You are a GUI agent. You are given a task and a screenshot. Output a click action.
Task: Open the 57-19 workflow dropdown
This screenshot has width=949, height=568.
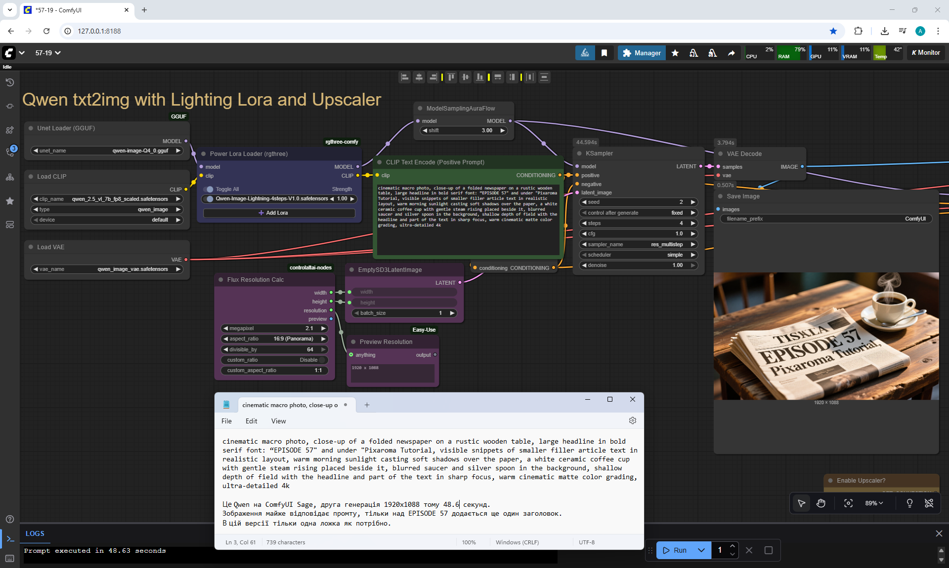coord(48,53)
